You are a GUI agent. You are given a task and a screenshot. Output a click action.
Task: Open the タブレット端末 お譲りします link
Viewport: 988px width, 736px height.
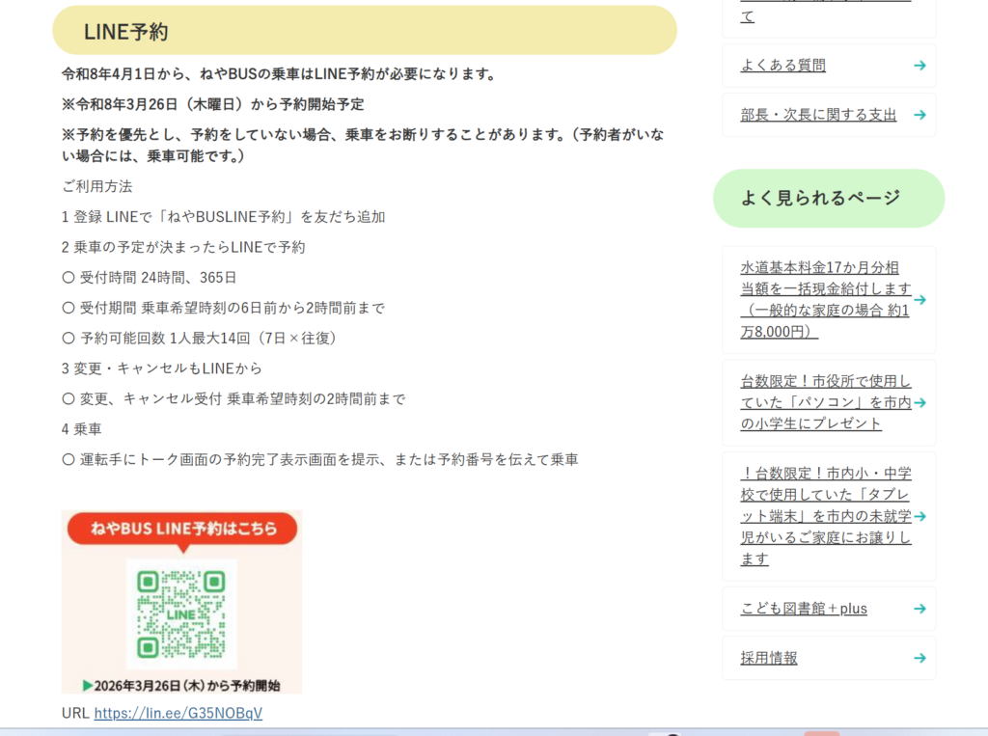[x=826, y=516]
